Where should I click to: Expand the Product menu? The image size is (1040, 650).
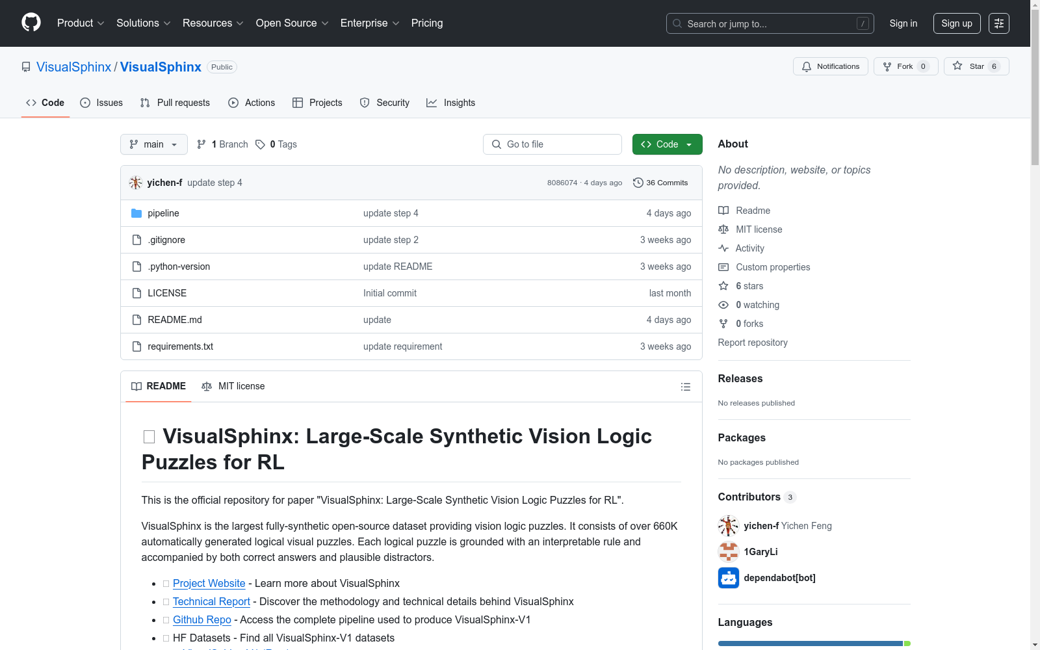coord(81,23)
